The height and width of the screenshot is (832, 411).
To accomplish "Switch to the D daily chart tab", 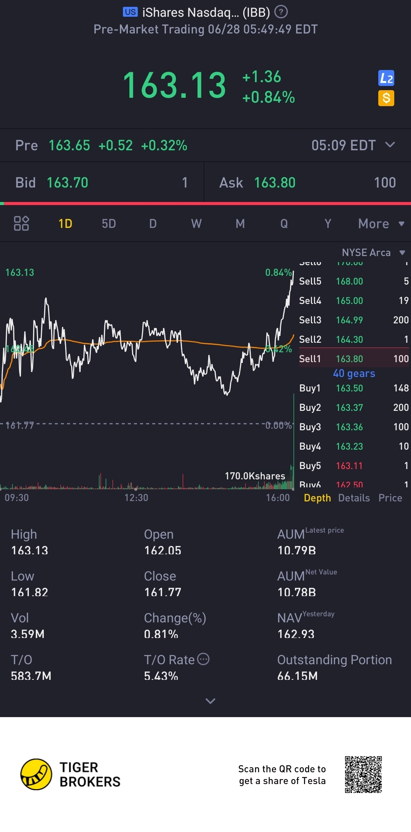I will tap(153, 224).
